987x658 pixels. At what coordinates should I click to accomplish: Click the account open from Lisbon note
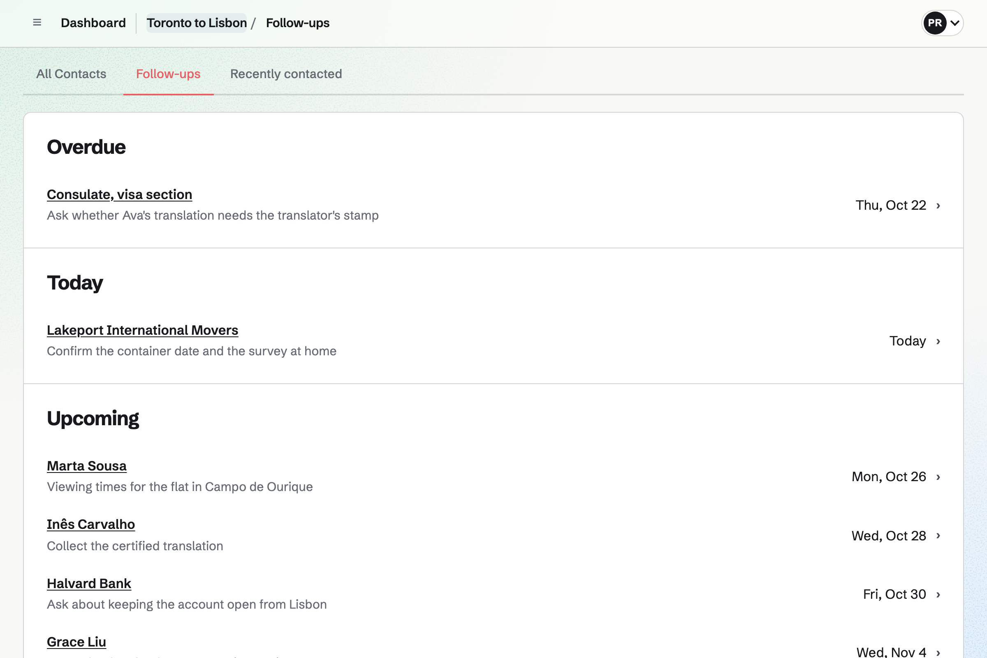click(187, 604)
